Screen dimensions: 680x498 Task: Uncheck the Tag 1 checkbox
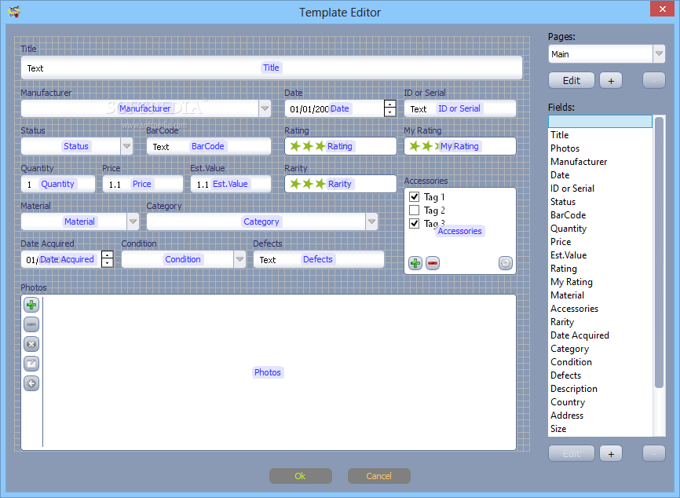point(414,196)
